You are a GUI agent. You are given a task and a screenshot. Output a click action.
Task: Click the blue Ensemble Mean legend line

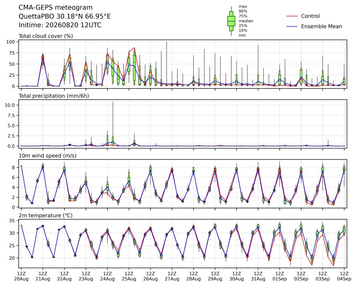tap(292, 26)
